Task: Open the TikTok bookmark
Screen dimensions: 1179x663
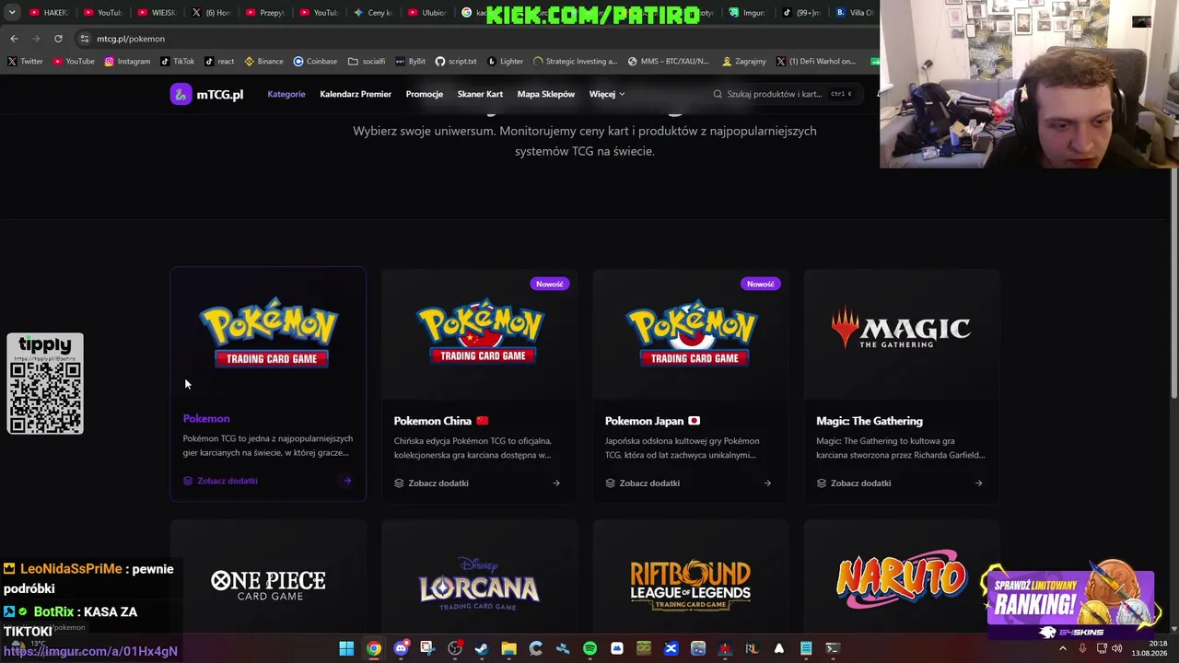Action: point(178,62)
